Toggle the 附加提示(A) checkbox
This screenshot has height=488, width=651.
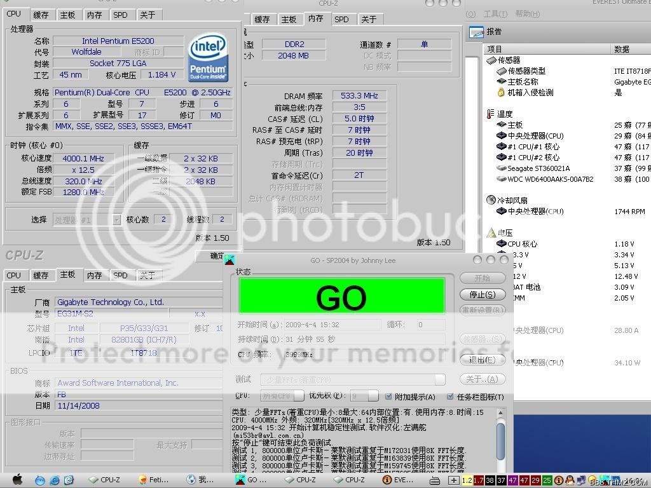click(x=388, y=396)
